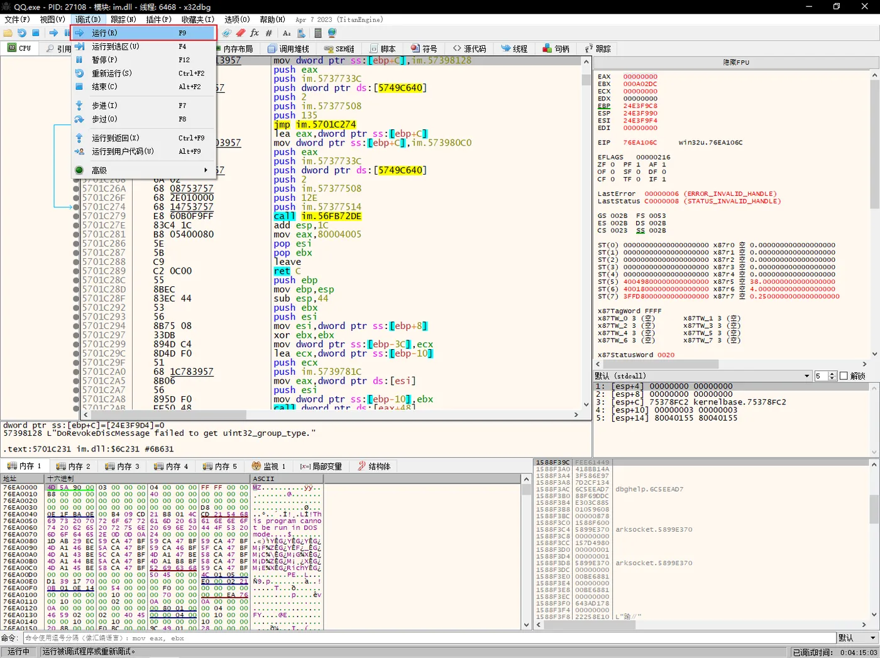Open the 默认 (stdcall) calling convention dropdown
This screenshot has height=658, width=880.
[x=806, y=376]
